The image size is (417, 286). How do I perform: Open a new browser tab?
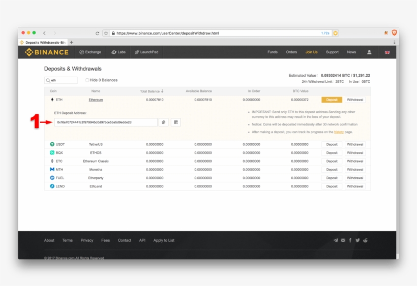tap(71, 42)
